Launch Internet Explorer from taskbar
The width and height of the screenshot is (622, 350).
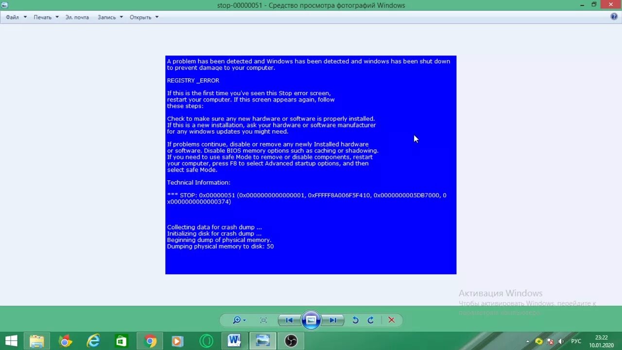pos(93,341)
